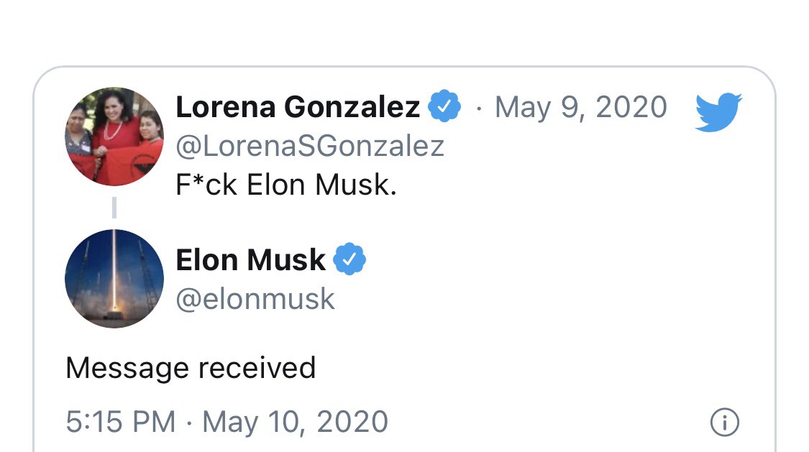
Task: Open Lorena Gonzalez's profile photo
Action: [114, 137]
